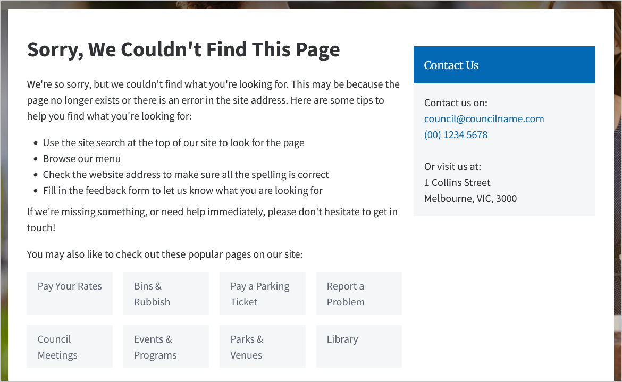This screenshot has width=622, height=382.
Task: Open the council@councilname.com email link
Action: 484,118
